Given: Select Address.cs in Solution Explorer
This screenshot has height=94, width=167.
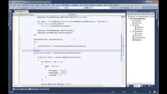Looking at the screenshot, I should pos(140,27).
